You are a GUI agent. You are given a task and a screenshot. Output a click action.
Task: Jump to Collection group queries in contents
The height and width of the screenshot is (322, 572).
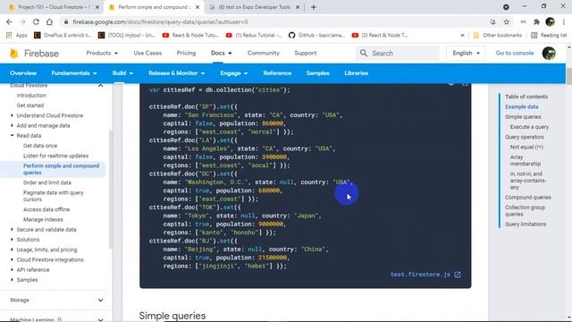coord(525,211)
